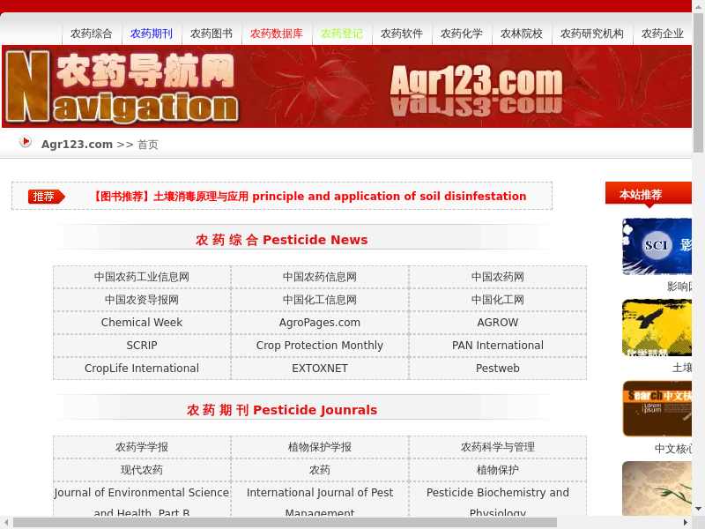Viewport: 705px width, 529px height.
Task: Open Journal of Environmental Science and Health link
Action: coord(142,501)
